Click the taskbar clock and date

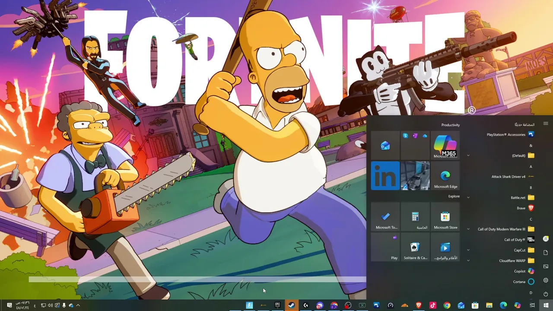coord(22,305)
